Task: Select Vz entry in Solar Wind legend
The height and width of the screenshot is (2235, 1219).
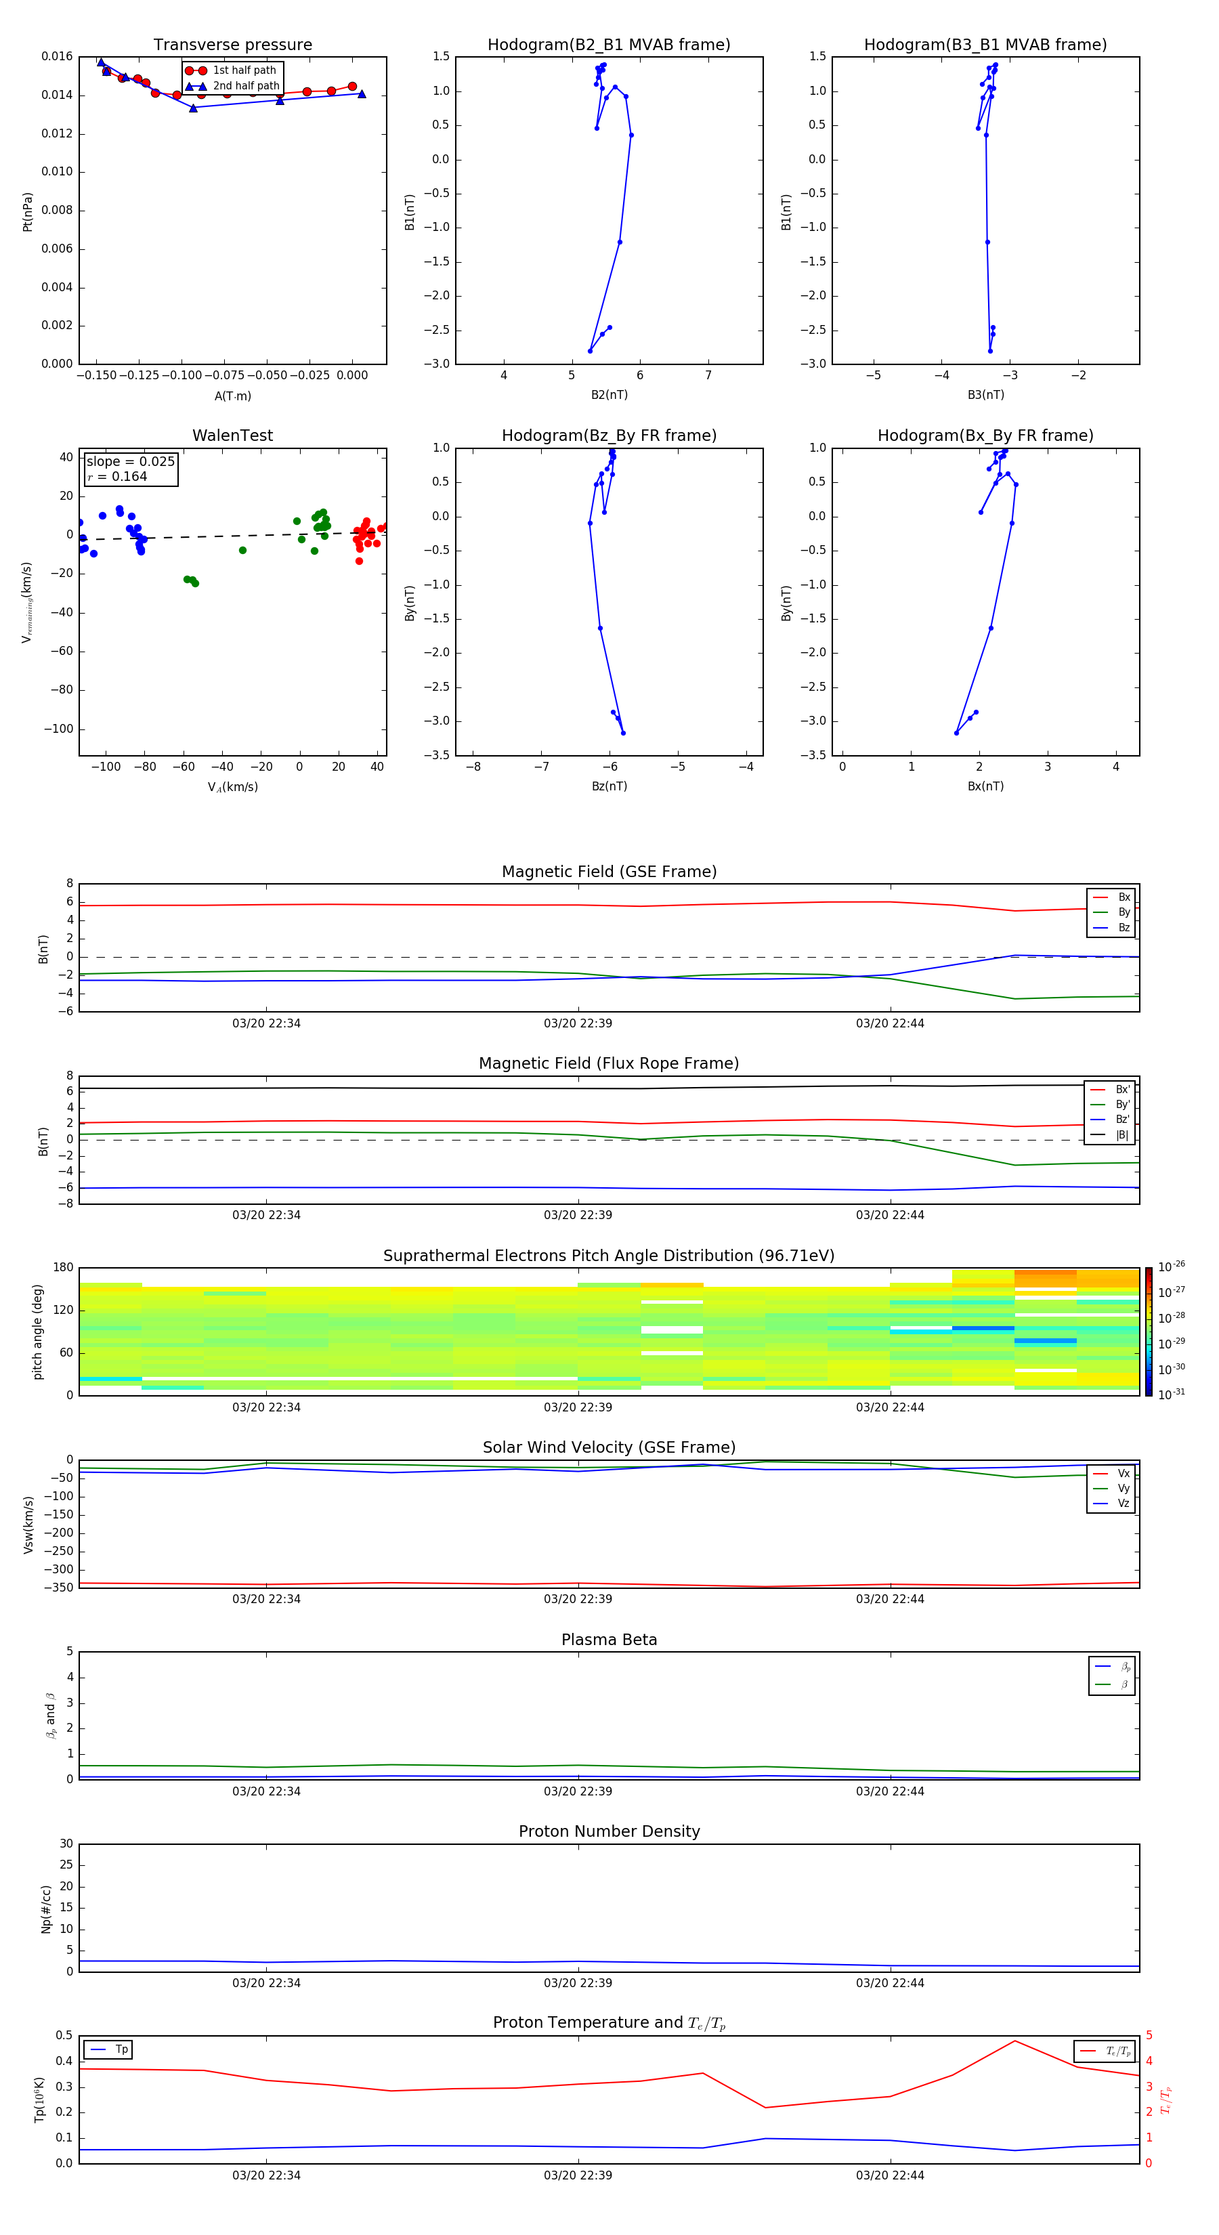Action: point(1111,1504)
